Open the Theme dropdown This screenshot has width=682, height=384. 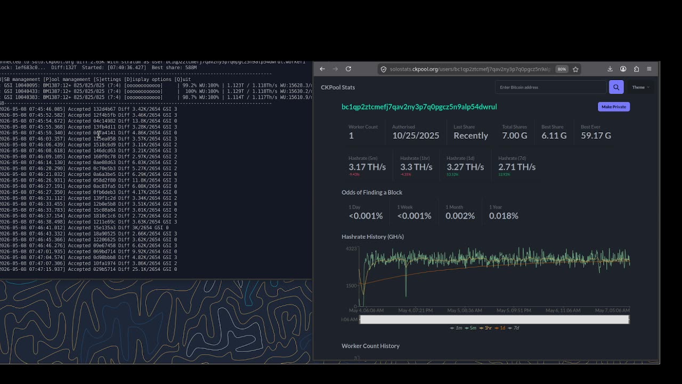[x=640, y=87]
